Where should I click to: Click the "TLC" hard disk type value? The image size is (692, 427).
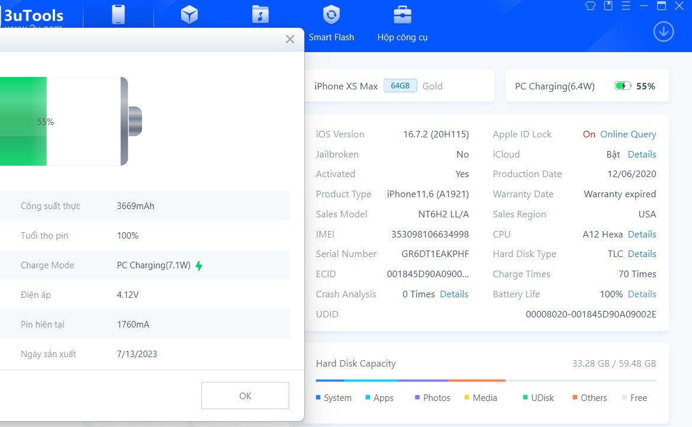point(615,254)
